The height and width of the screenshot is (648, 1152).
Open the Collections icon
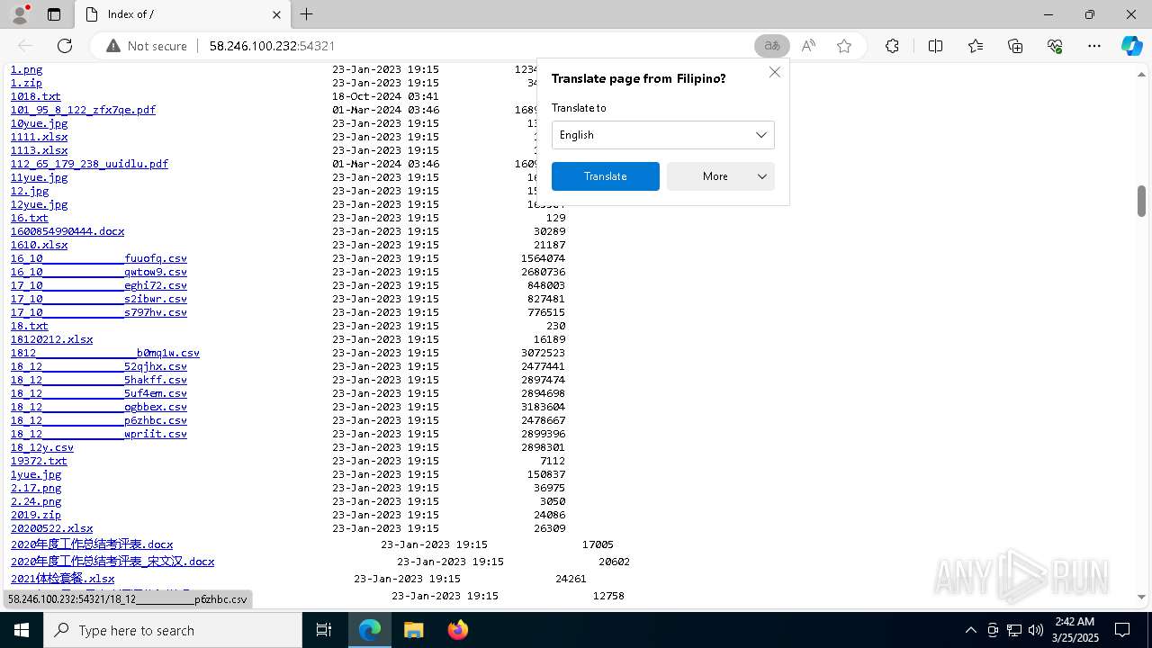pyautogui.click(x=1015, y=46)
